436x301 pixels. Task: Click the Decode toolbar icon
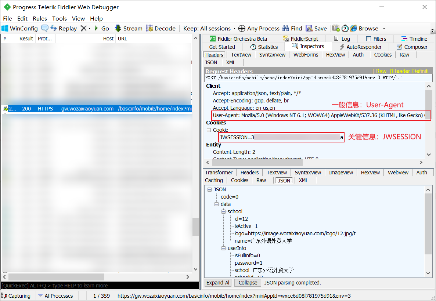(x=149, y=28)
